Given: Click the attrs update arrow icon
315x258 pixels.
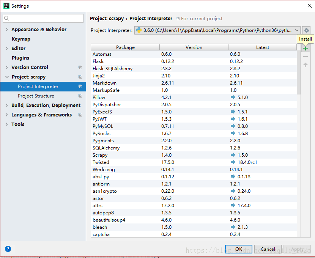Looking at the screenshot, I should pos(233,205).
